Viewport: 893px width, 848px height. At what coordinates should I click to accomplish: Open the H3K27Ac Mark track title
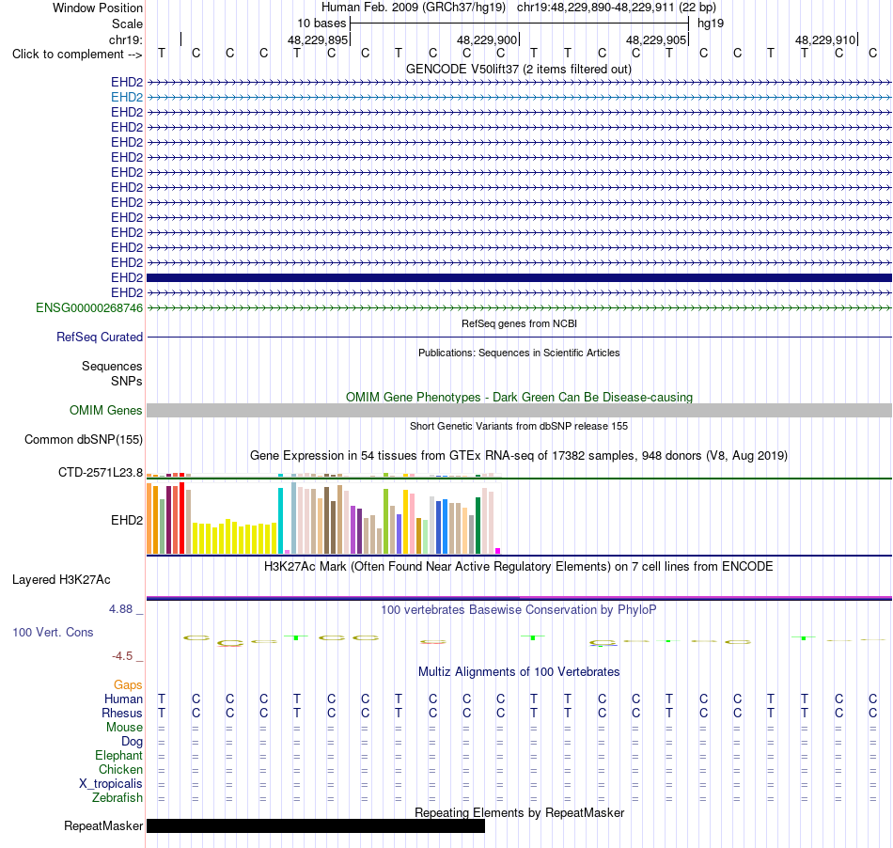(519, 567)
